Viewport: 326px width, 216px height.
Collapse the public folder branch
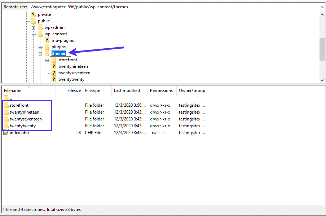pos(27,21)
